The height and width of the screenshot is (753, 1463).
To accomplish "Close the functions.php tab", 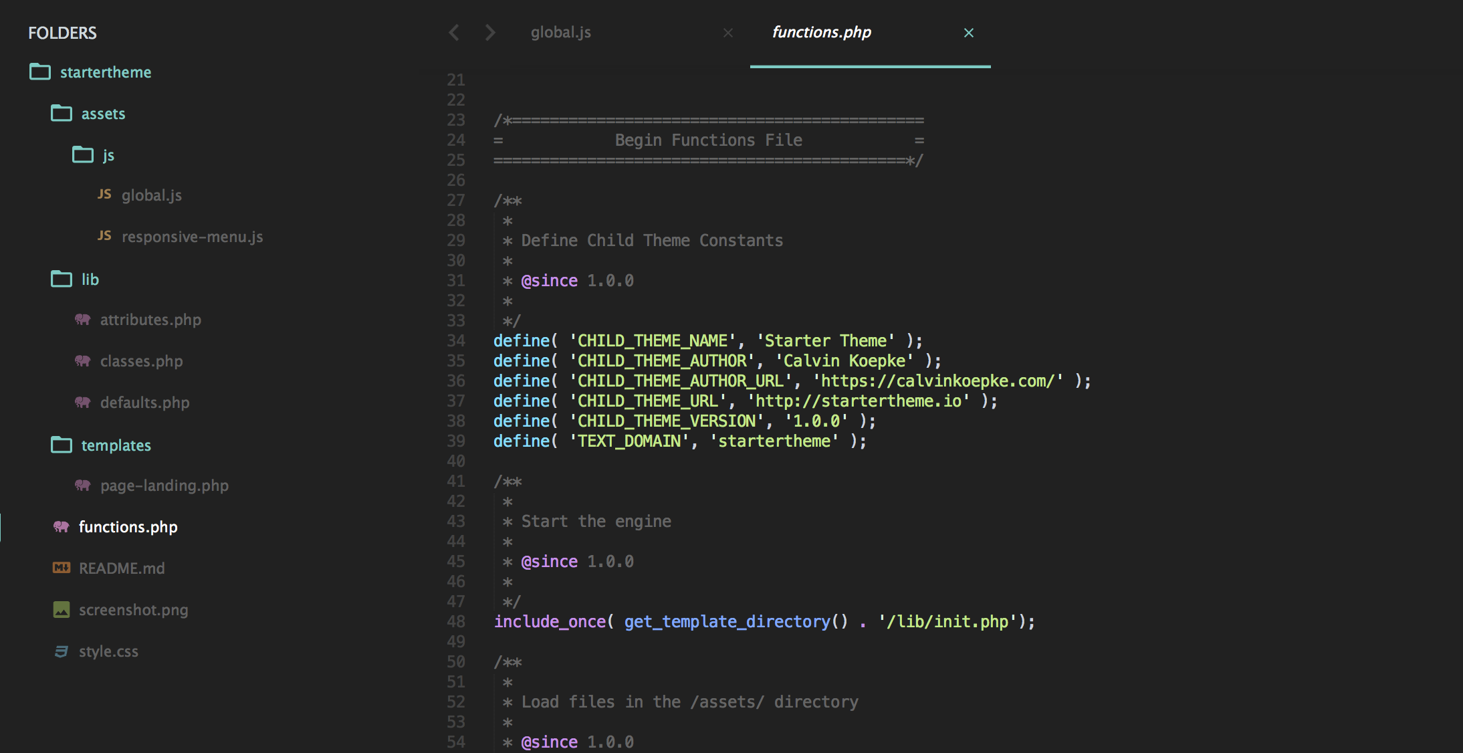I will [968, 33].
